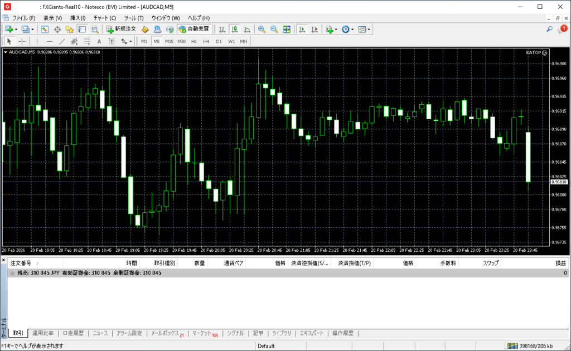Switch chart to candlestick display

click(235, 29)
